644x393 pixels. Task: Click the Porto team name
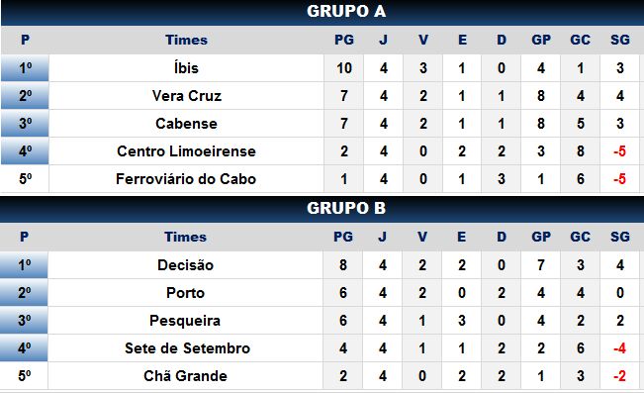[x=185, y=293]
